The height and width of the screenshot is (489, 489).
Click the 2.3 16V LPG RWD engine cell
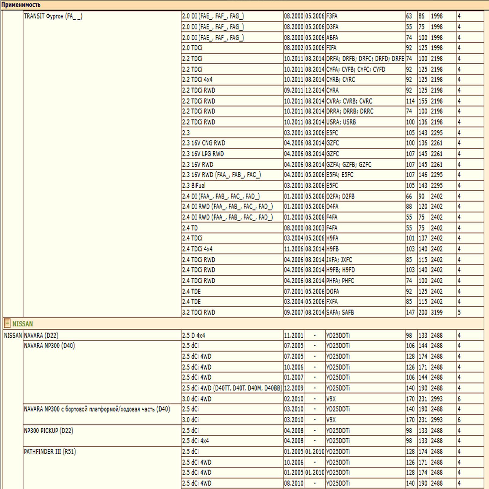coord(203,154)
